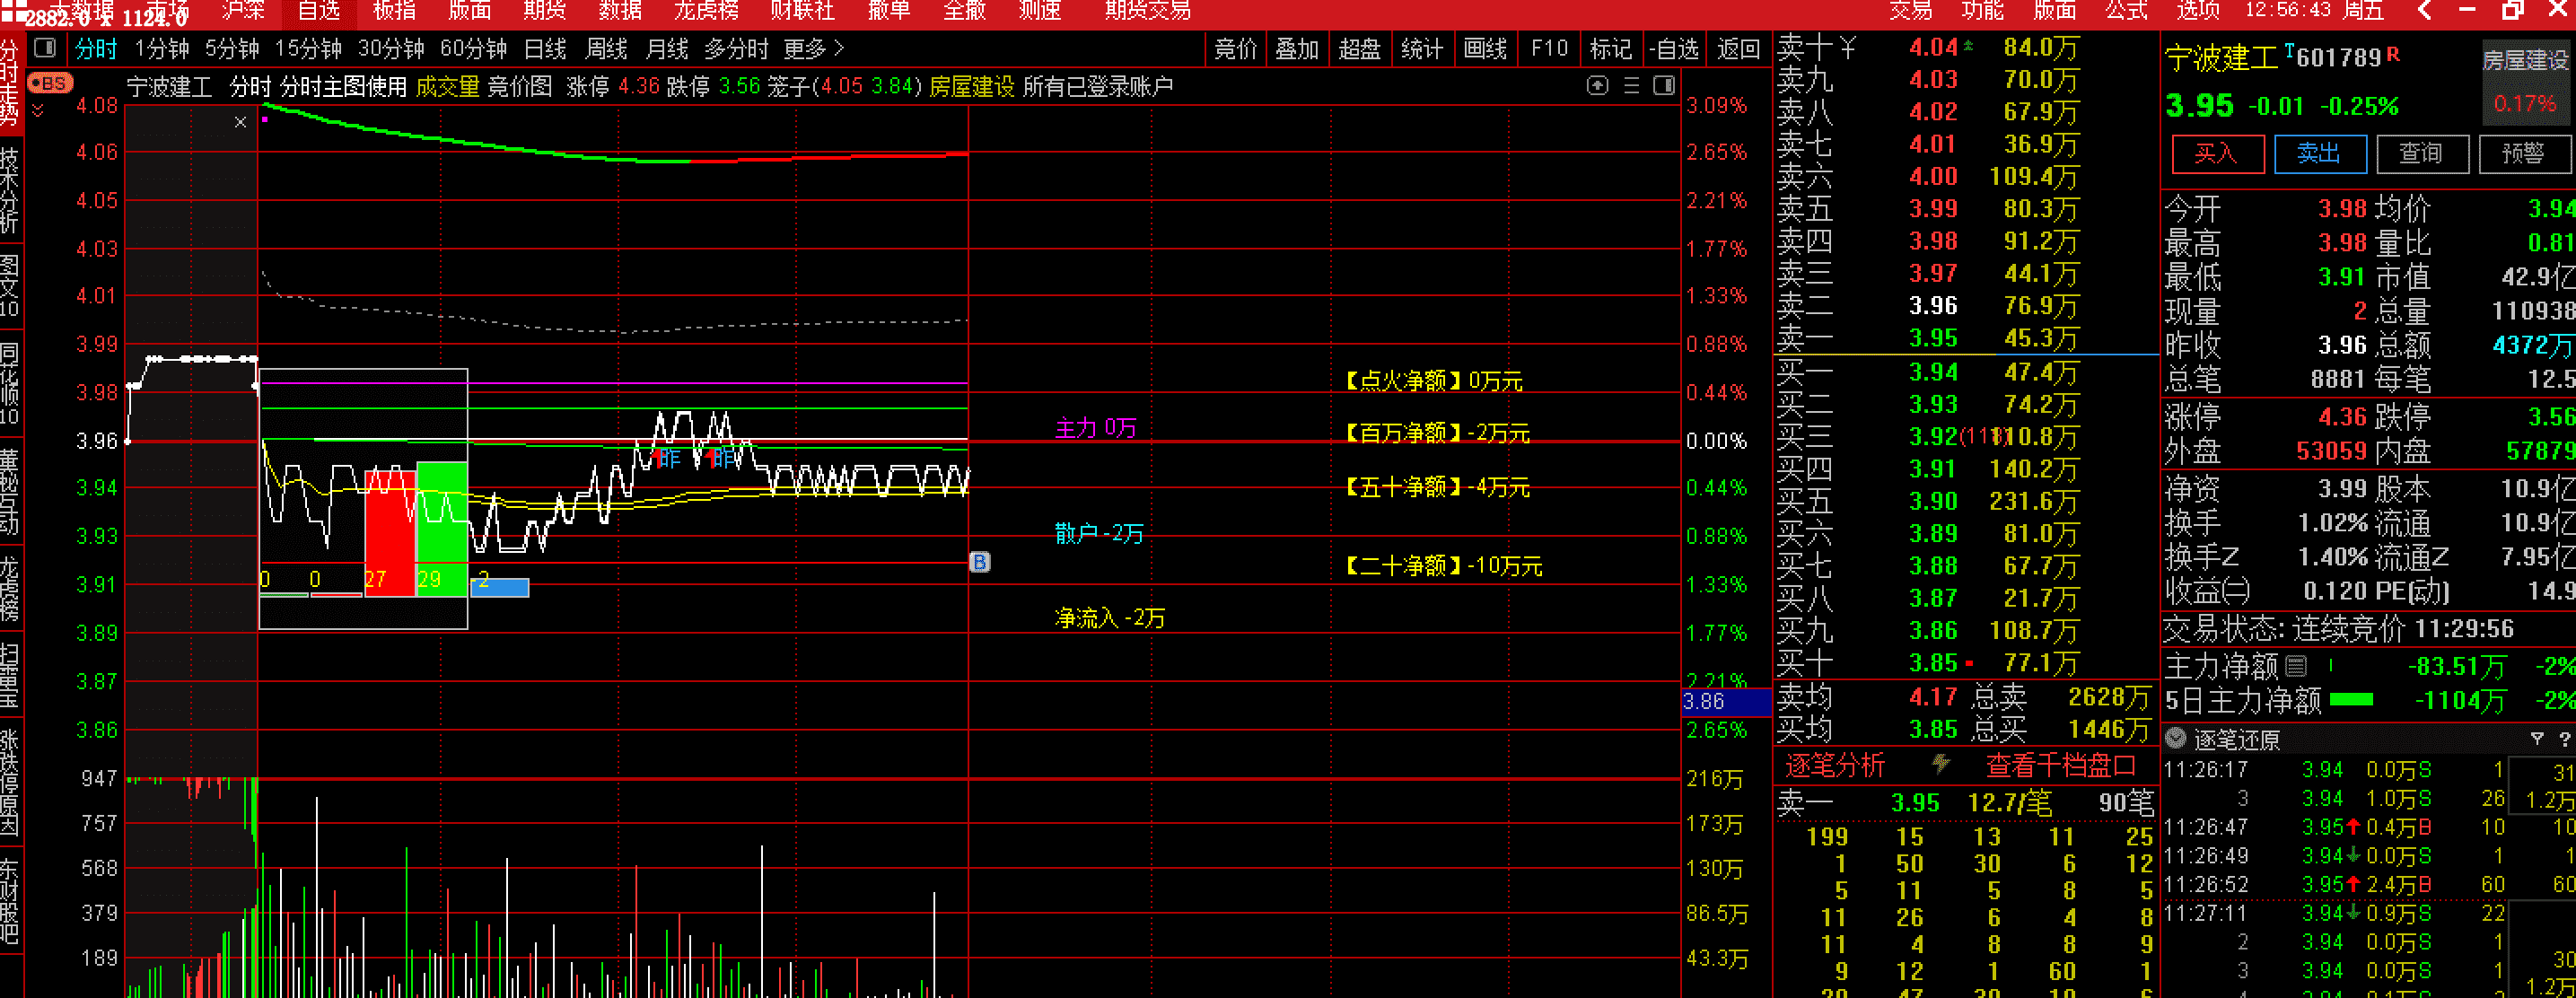Open the 选项 options menu
This screenshot has width=2576, height=998.
tap(2198, 11)
